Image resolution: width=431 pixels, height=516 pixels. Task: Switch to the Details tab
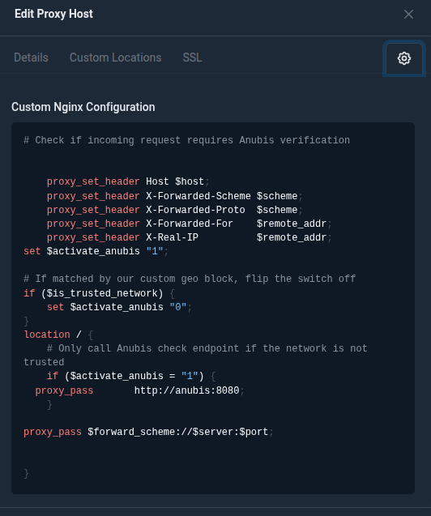pyautogui.click(x=31, y=58)
